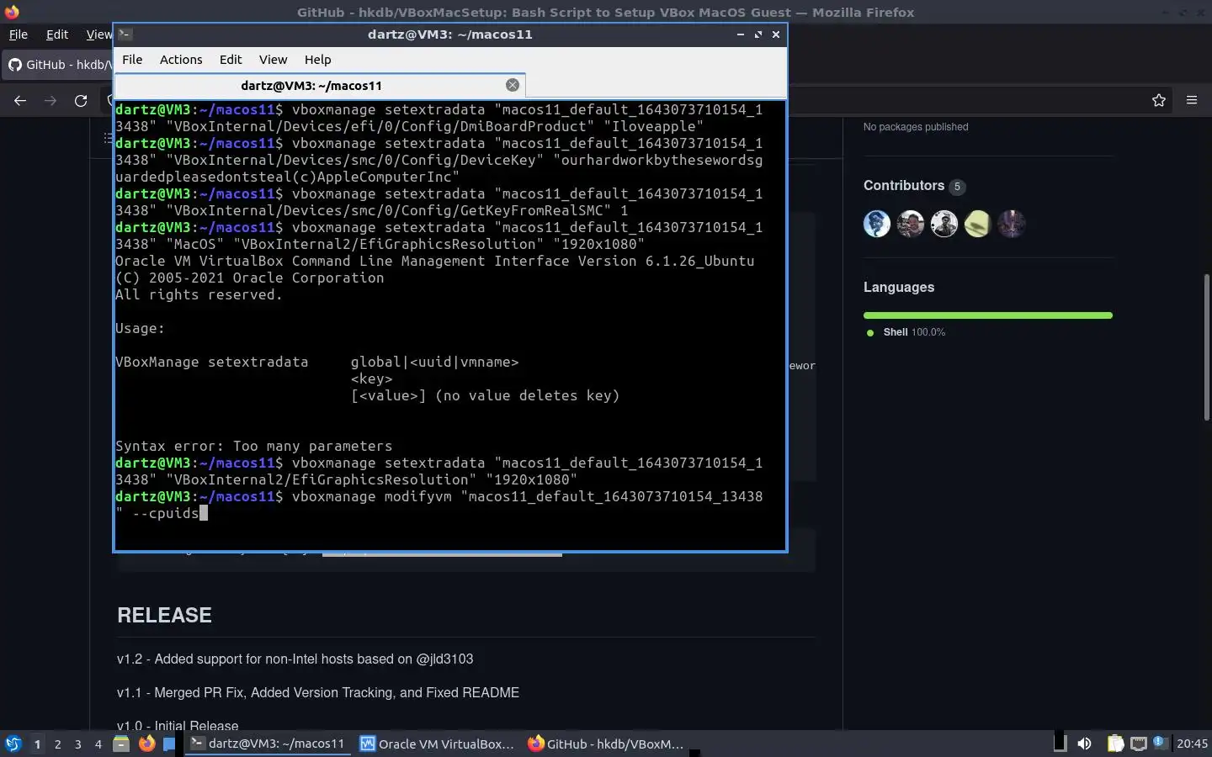Viewport: 1212px width, 757px height.
Task: Open second contributor avatar
Action: pos(911,224)
